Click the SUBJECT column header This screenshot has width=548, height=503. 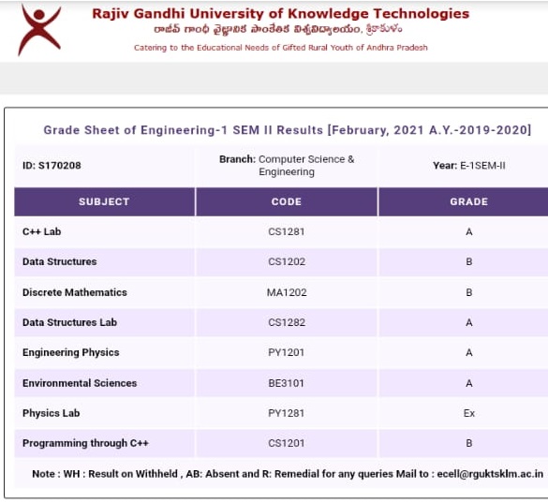click(x=104, y=201)
